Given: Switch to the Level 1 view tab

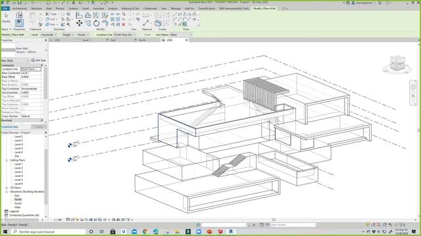Looking at the screenshot, I should click(86, 40).
